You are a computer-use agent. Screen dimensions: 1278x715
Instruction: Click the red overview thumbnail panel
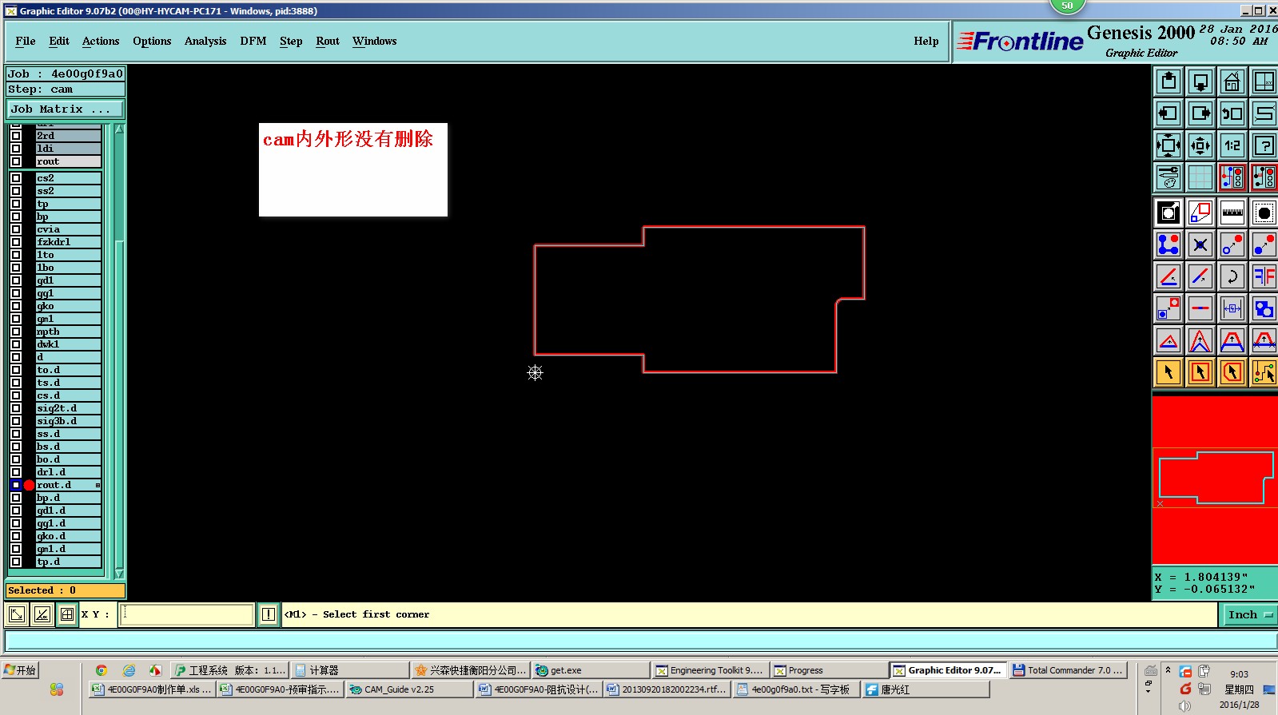pyautogui.click(x=1215, y=479)
